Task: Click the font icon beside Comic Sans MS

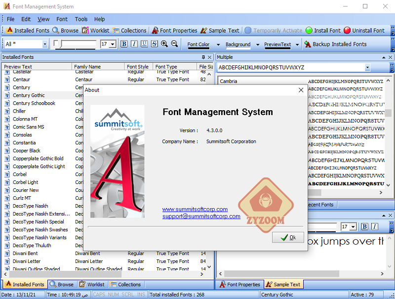Action: click(7, 127)
